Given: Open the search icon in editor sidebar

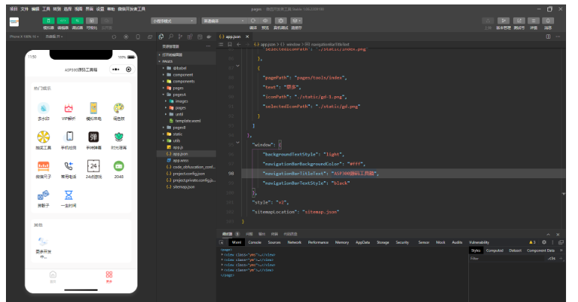Looking at the screenshot, I should coord(171,36).
